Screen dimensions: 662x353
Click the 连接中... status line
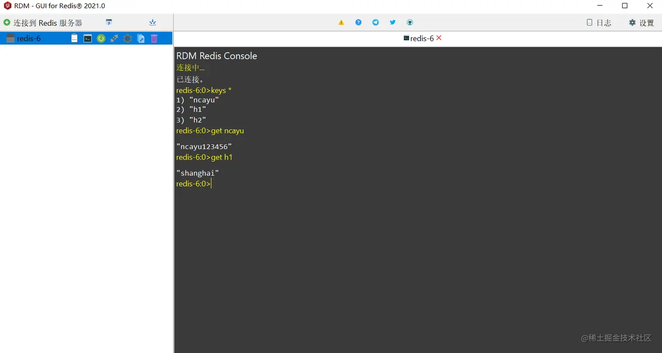click(190, 68)
